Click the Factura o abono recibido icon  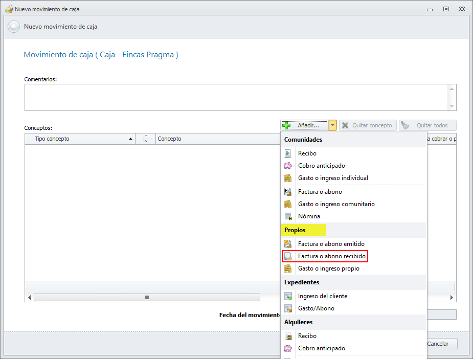coord(288,256)
